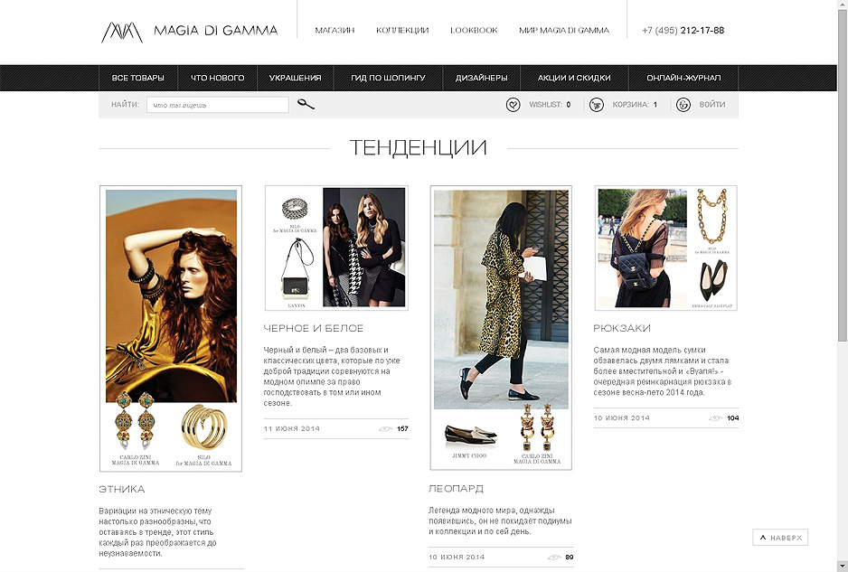This screenshot has height=572, width=848.
Task: Open the Коллекции top link
Action: [x=402, y=31]
